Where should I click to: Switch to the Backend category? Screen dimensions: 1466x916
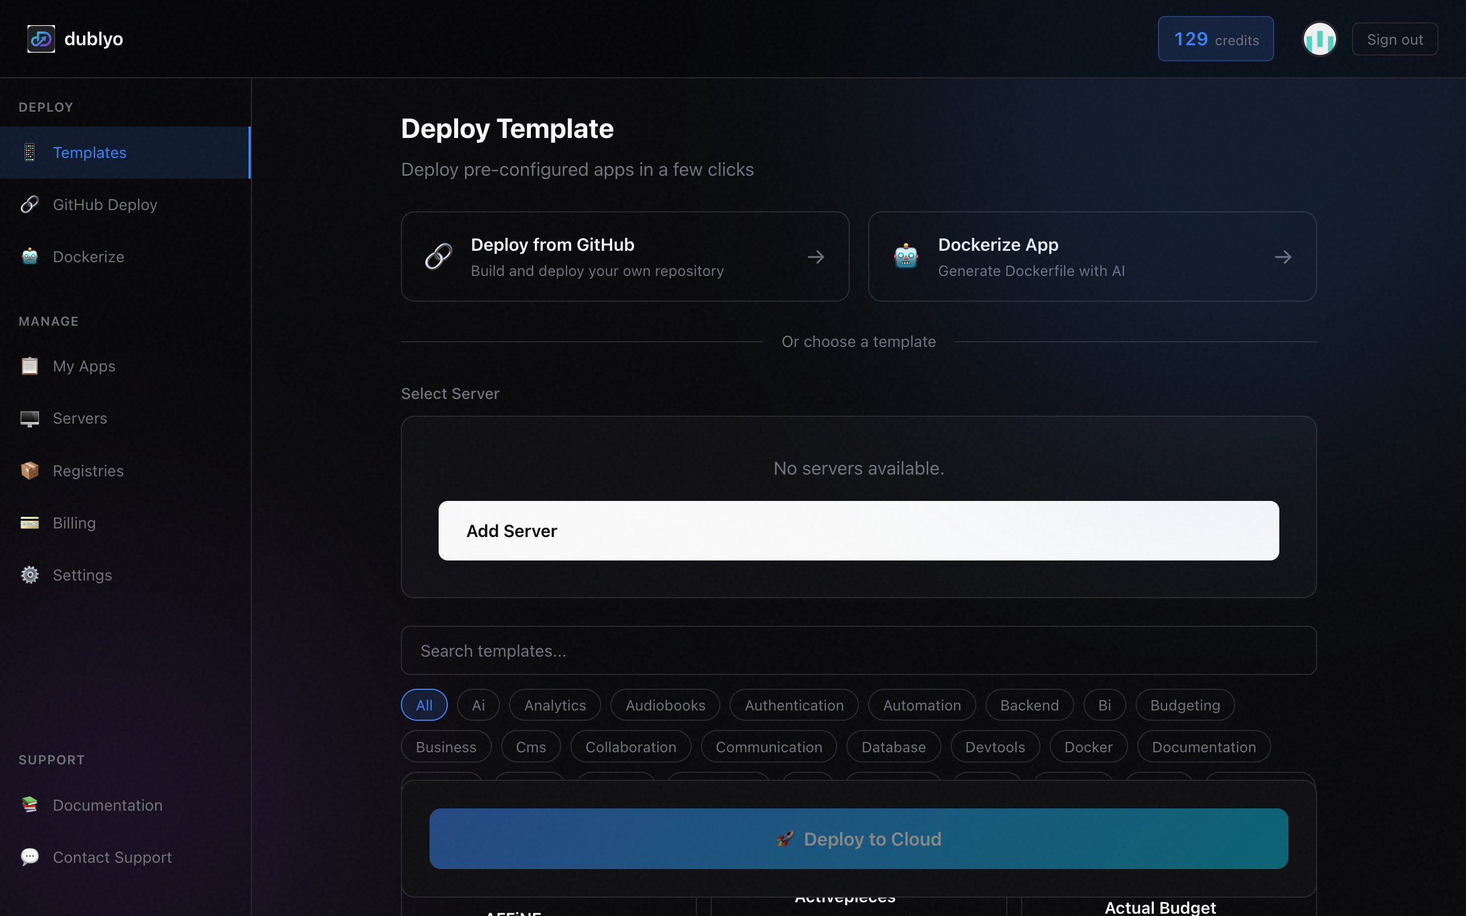(1029, 705)
